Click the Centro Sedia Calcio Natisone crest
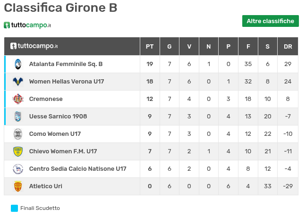The height and width of the screenshot is (217, 306). (x=18, y=169)
